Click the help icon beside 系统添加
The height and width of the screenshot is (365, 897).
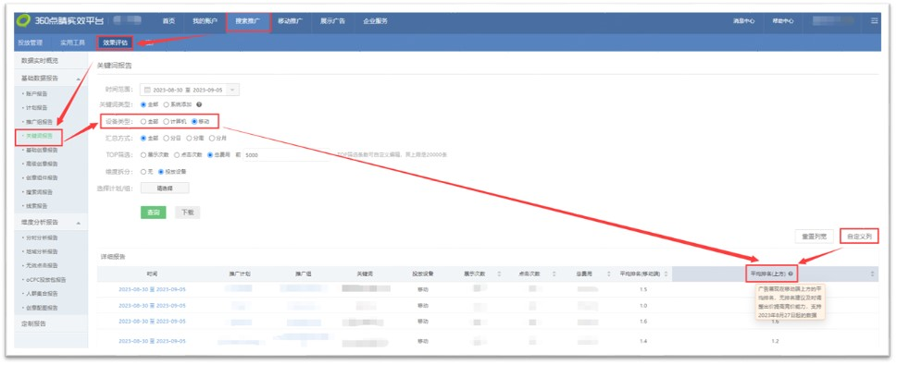coord(199,104)
